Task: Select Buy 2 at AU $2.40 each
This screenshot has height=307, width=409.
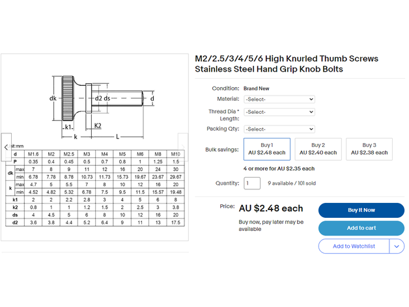Action: coord(318,149)
